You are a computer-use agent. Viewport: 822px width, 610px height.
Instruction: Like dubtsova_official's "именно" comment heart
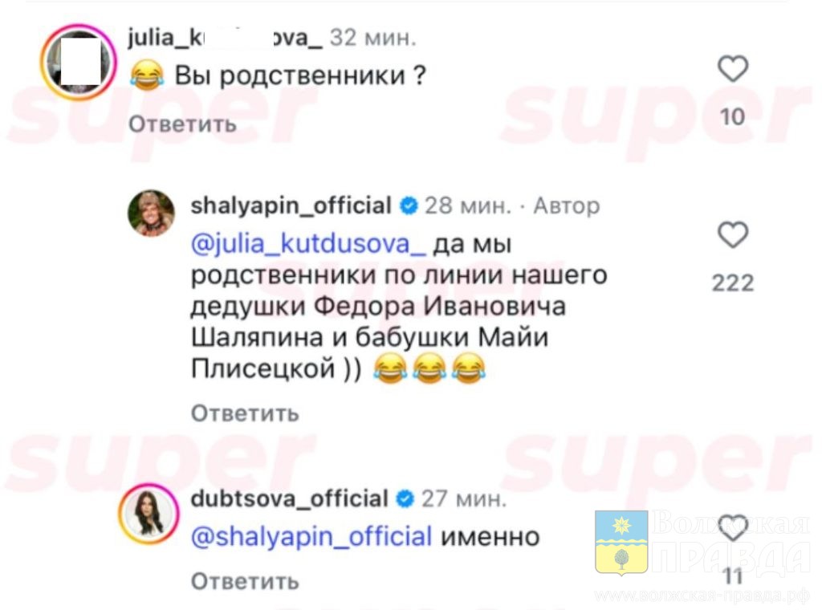tap(732, 527)
